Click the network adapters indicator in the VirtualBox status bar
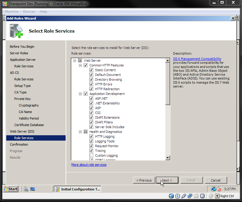Viewport: 242px width, 202px height. [x=190, y=196]
